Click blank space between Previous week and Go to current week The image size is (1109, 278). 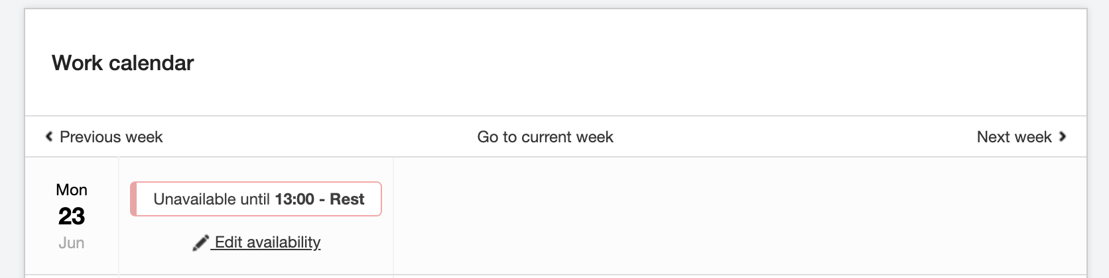[x=318, y=137]
